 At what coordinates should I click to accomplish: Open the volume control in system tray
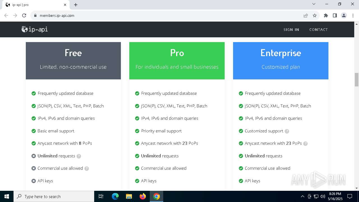pos(323,196)
